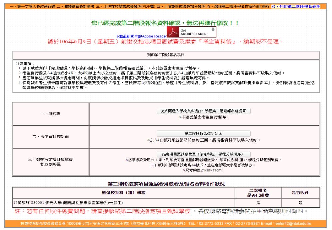Open step 一、第一次登入修改通行碼
Image resolution: width=332 pixels, height=230 pixels.
coord(33,6)
